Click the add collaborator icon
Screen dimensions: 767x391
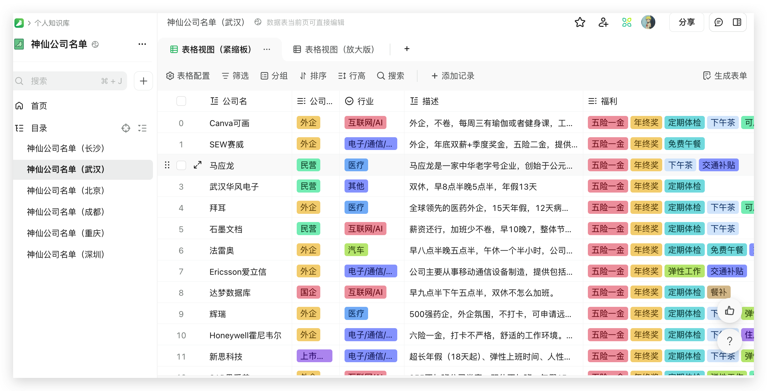[603, 22]
